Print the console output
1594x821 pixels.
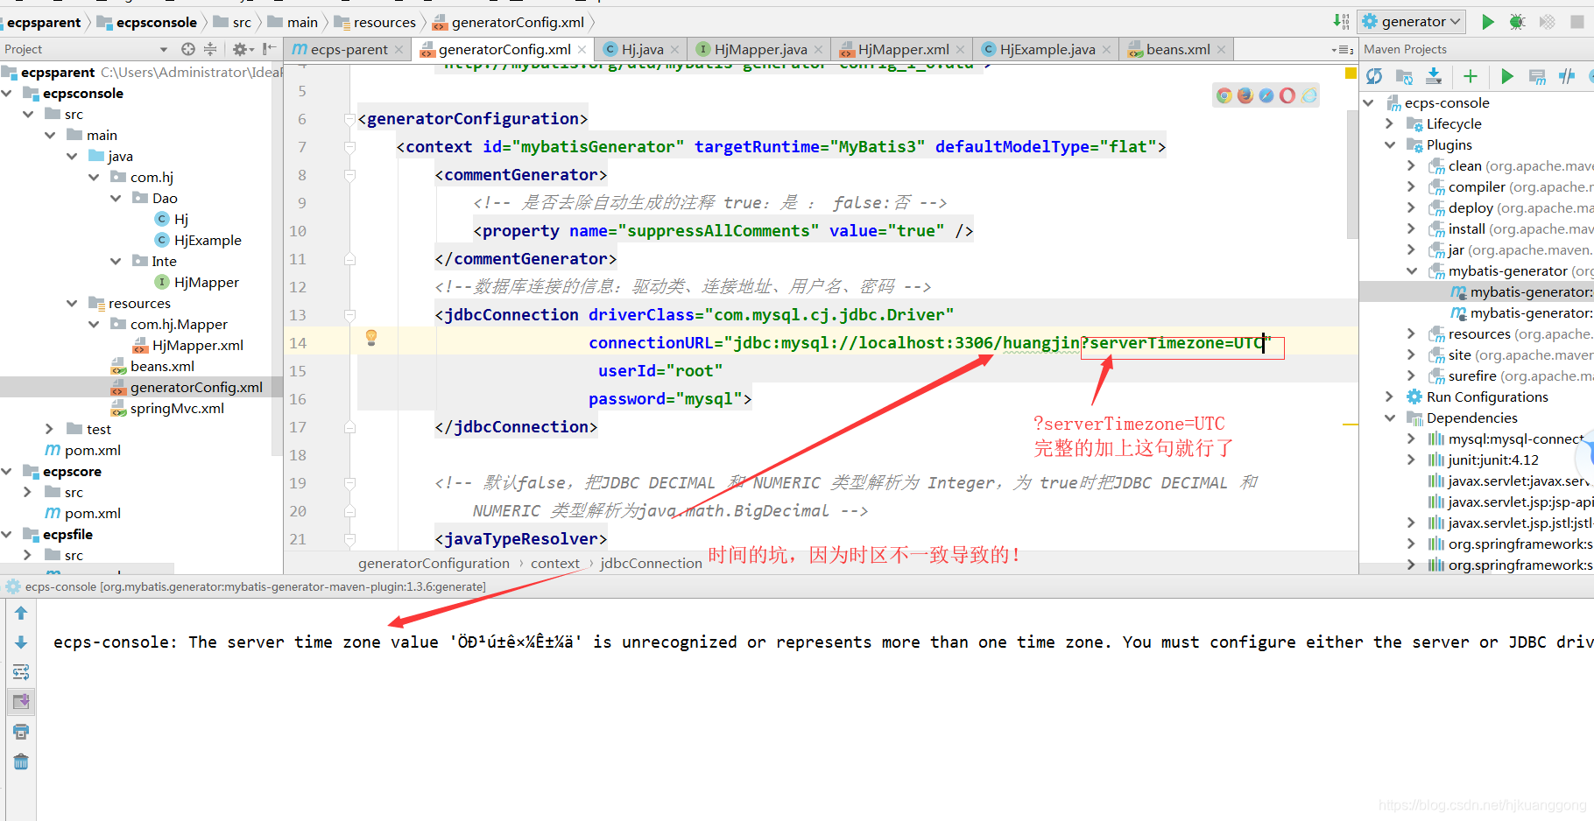(x=21, y=732)
